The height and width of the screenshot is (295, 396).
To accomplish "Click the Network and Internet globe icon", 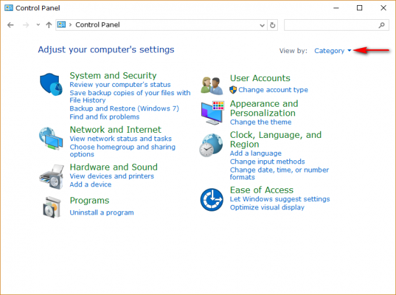I will click(x=50, y=139).
